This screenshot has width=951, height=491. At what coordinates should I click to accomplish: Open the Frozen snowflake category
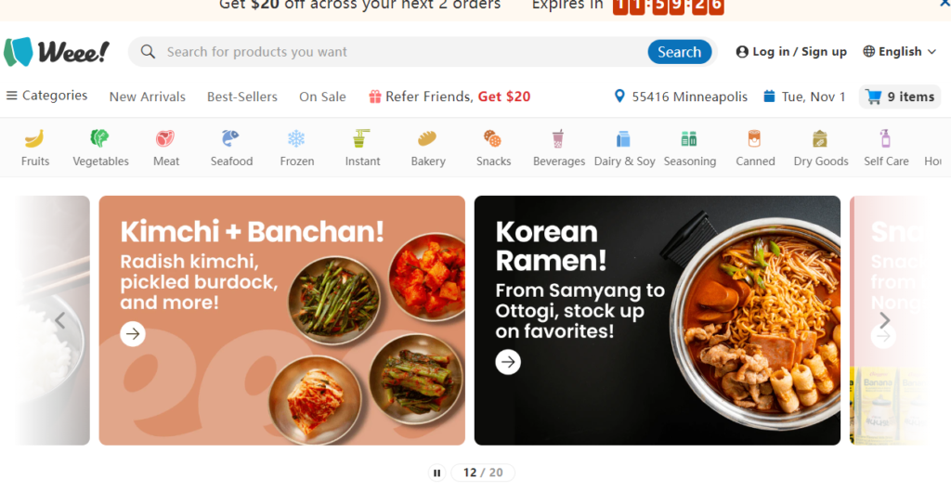296,139
